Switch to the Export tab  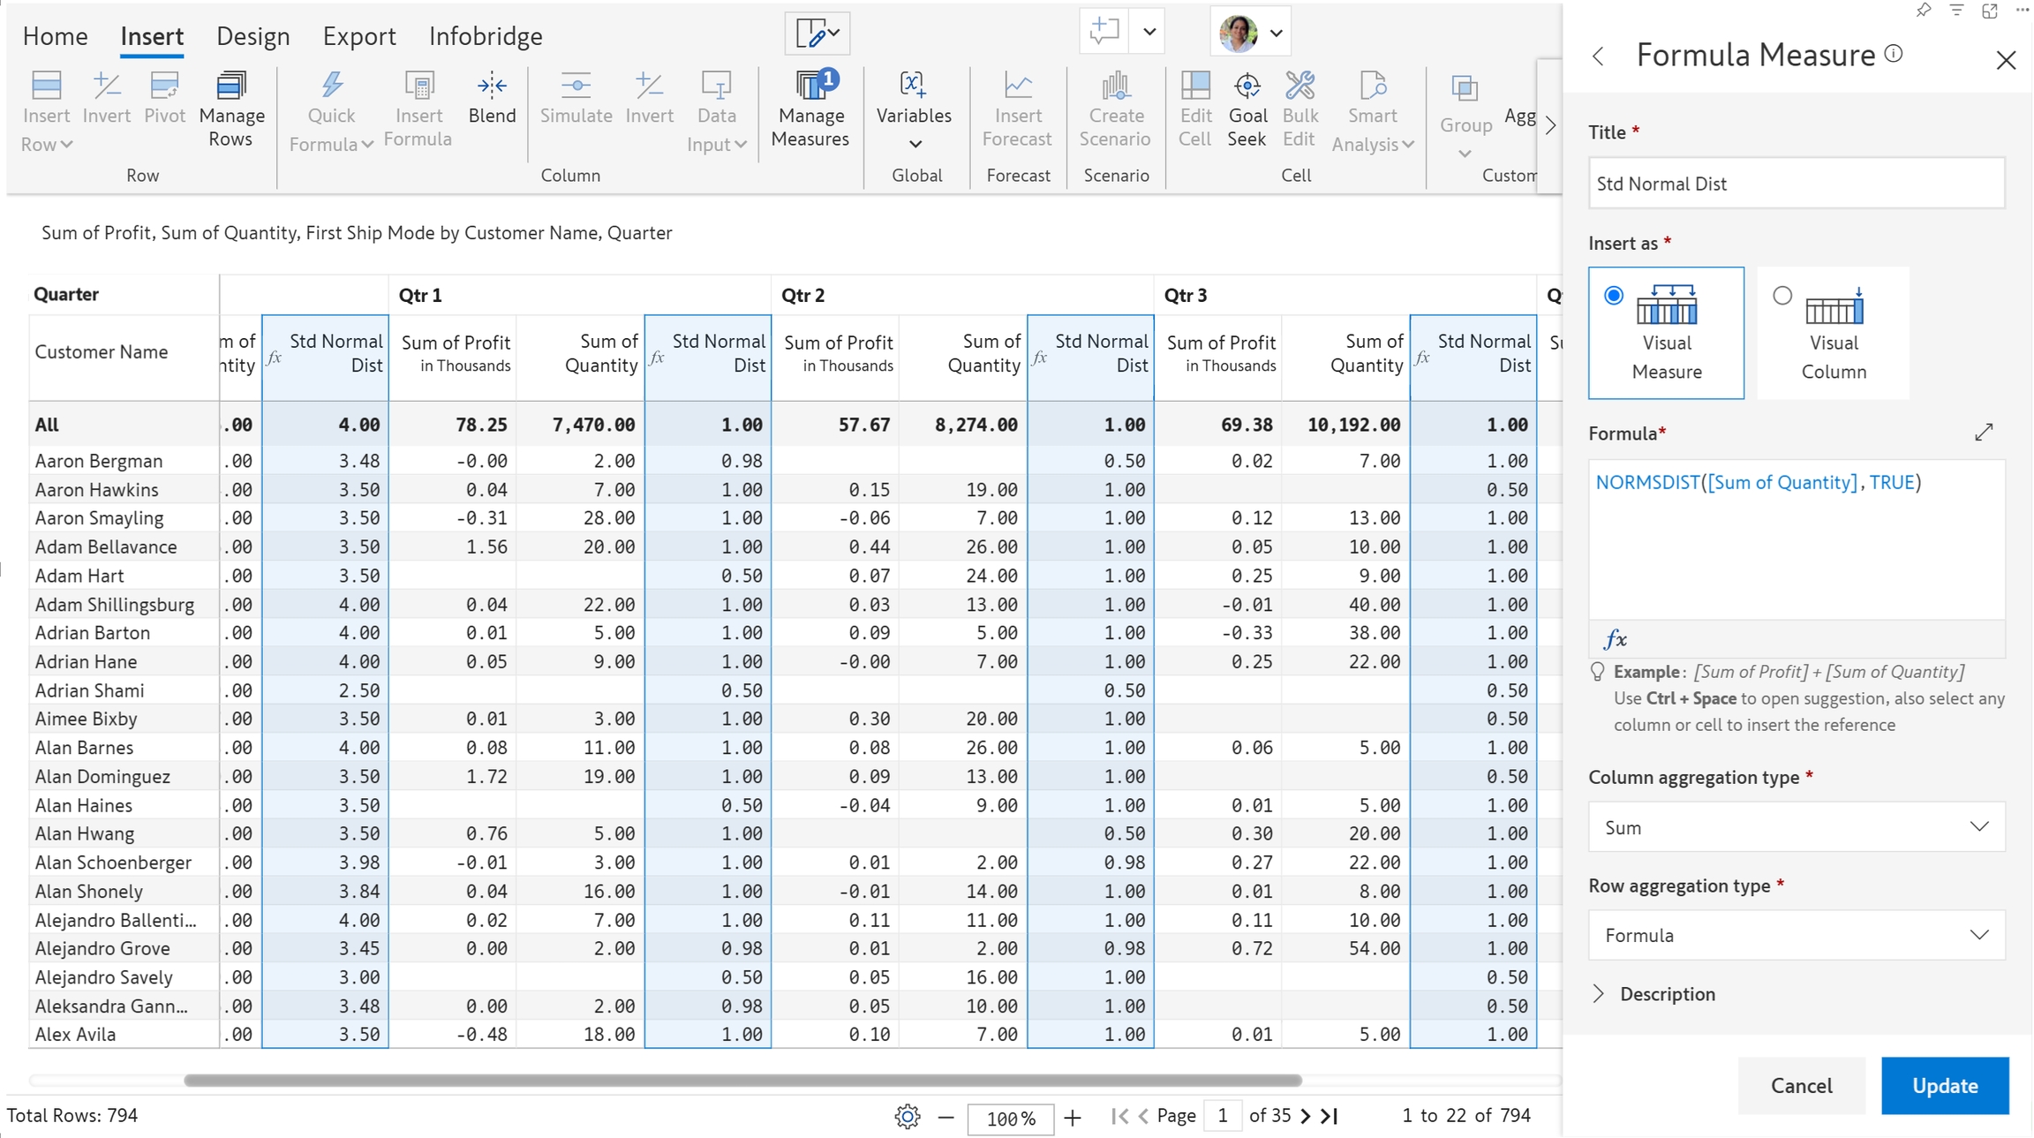[358, 36]
